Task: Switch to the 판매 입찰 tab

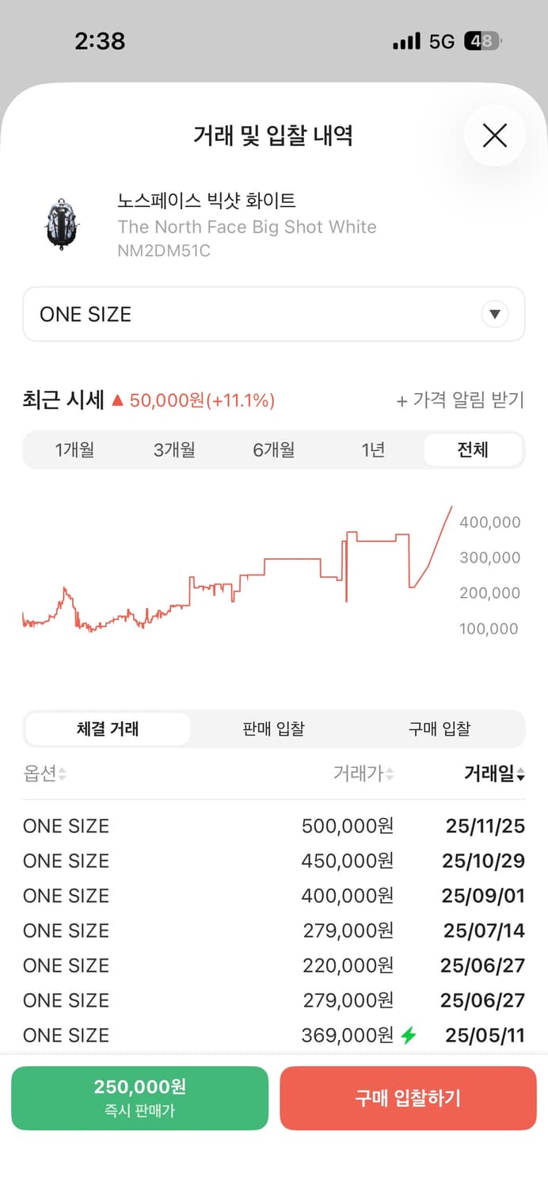Action: pyautogui.click(x=273, y=728)
